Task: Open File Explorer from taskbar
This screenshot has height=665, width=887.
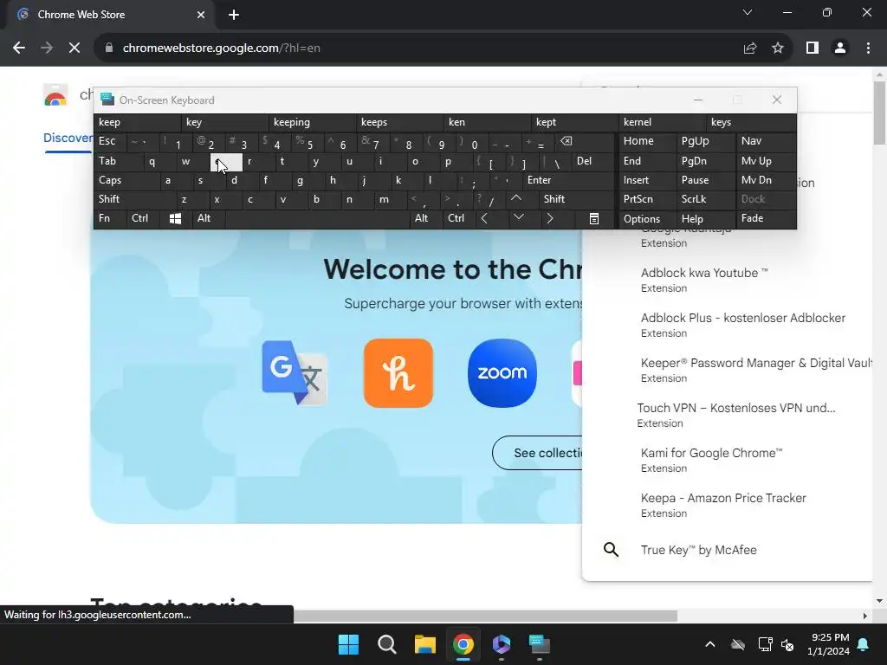Action: click(x=424, y=644)
